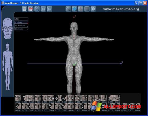This screenshot has width=148, height=116.
Task: Select the face illustration in left panel
Action: pyautogui.click(x=7, y=28)
